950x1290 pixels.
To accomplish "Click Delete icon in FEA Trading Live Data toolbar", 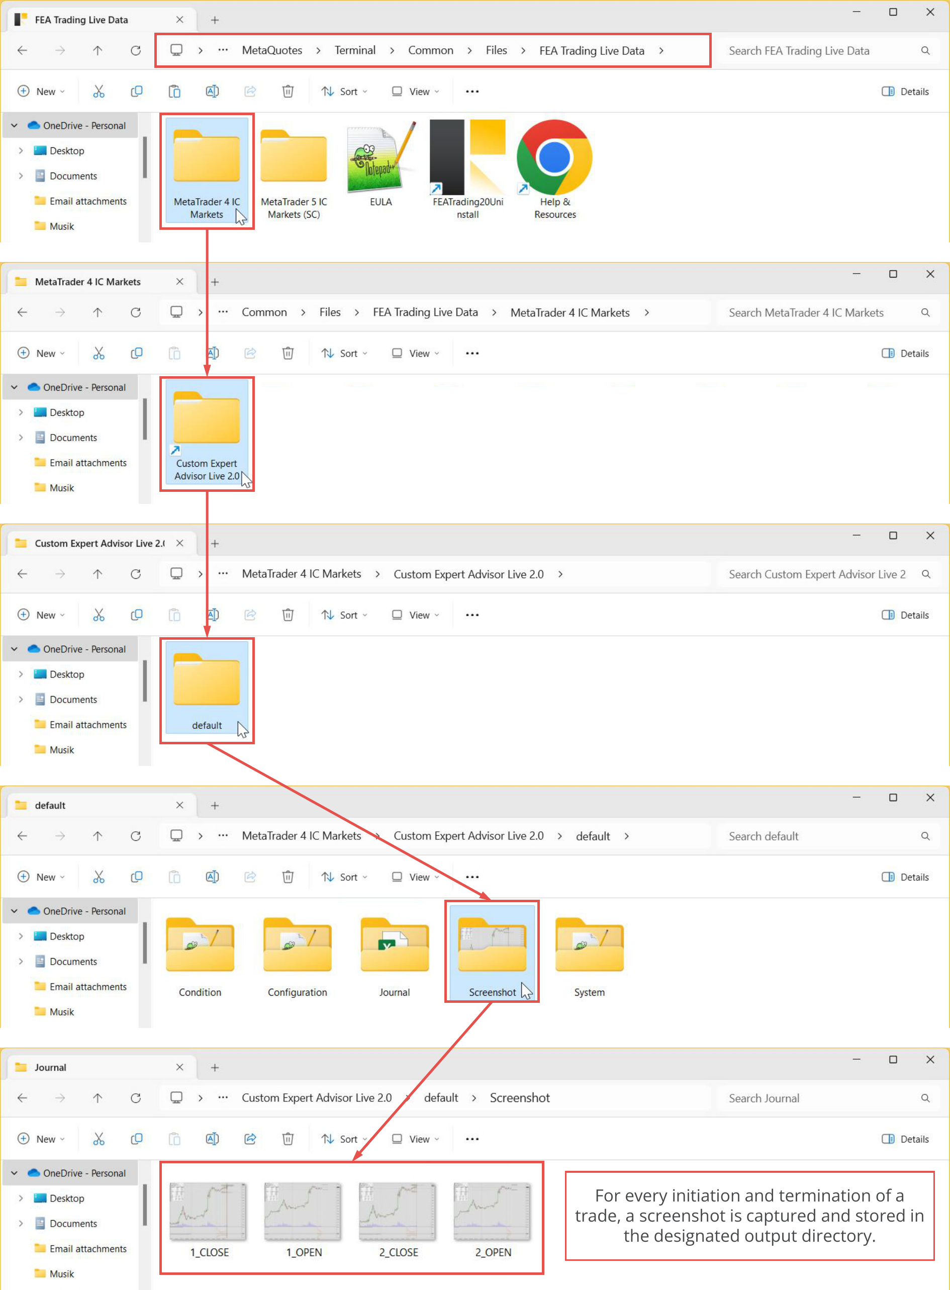I will 288,92.
